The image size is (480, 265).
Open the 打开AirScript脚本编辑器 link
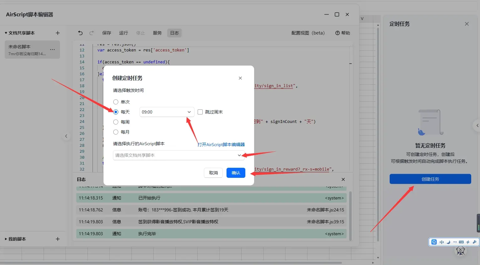click(221, 145)
